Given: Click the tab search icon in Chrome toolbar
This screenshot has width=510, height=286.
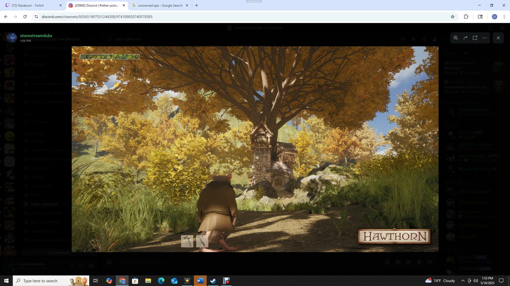Looking at the screenshot, I should (x=480, y=17).
